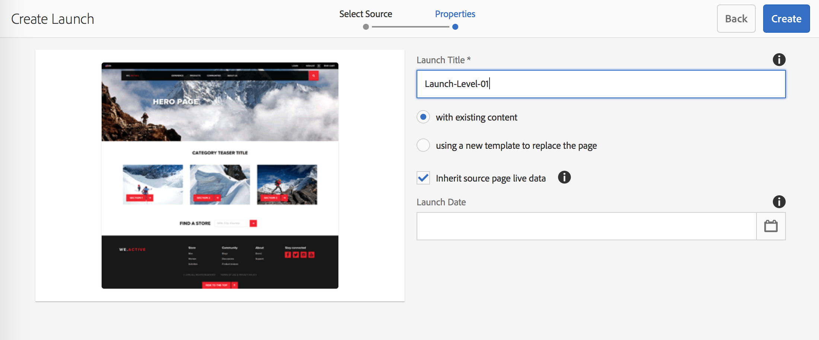
Task: Open the Launch Date calendar picker
Action: click(771, 226)
